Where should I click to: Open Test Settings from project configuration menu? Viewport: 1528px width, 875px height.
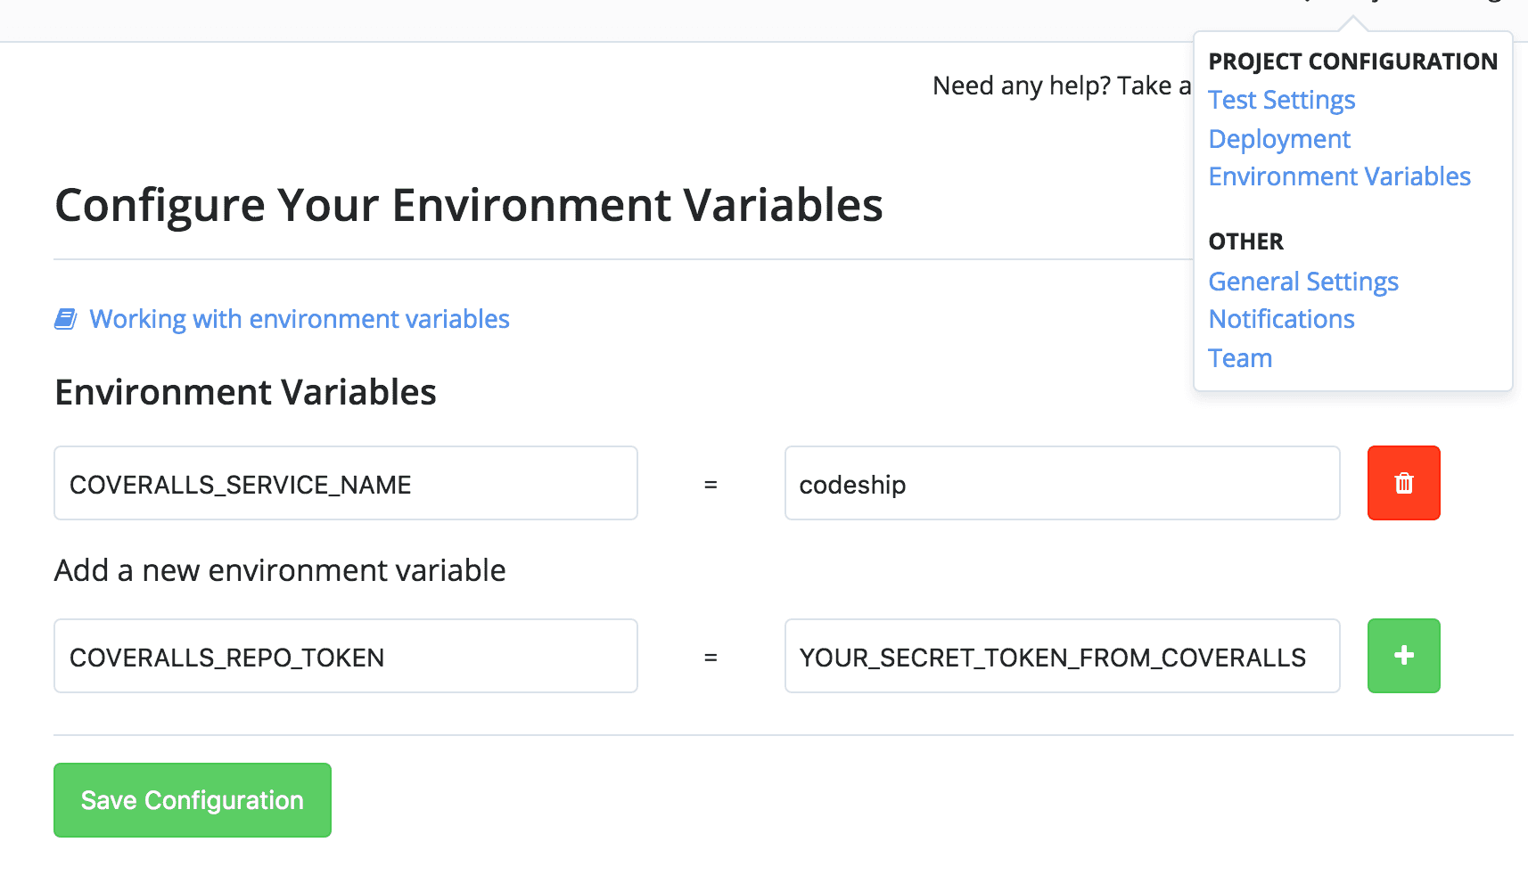[1281, 100]
